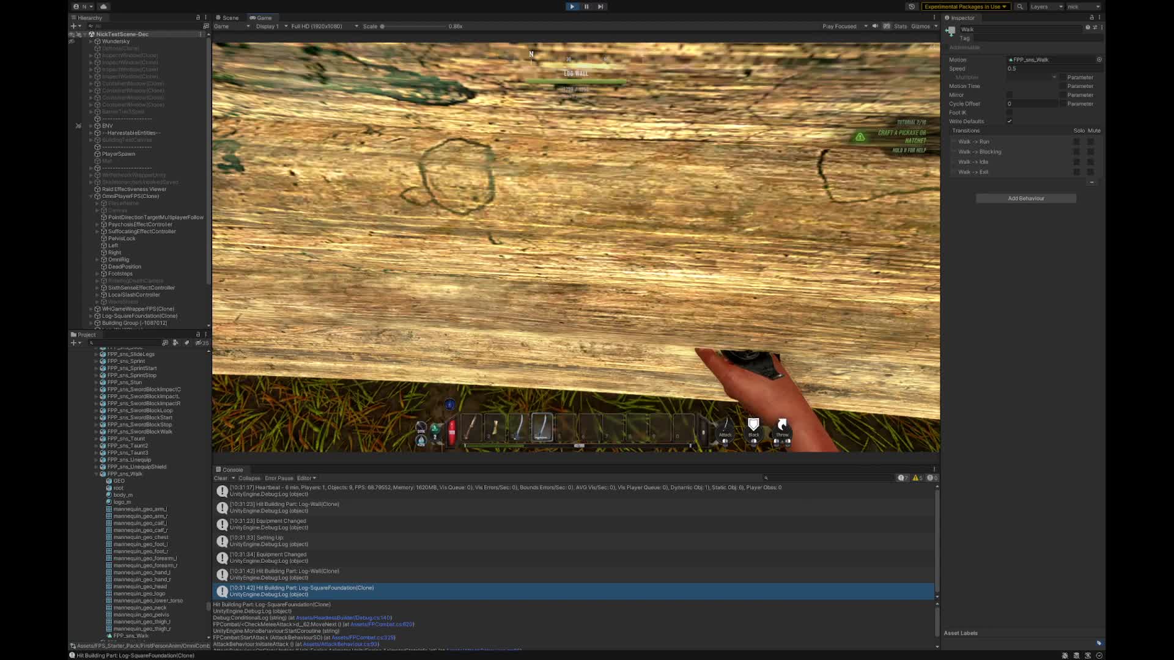The width and height of the screenshot is (1174, 660).
Task: Mute game audio speaker icon
Action: pyautogui.click(x=875, y=26)
